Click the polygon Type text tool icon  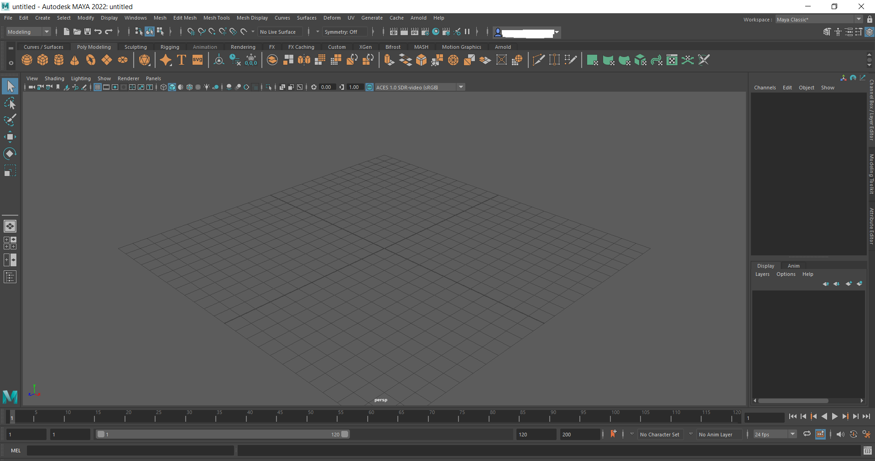tap(182, 60)
